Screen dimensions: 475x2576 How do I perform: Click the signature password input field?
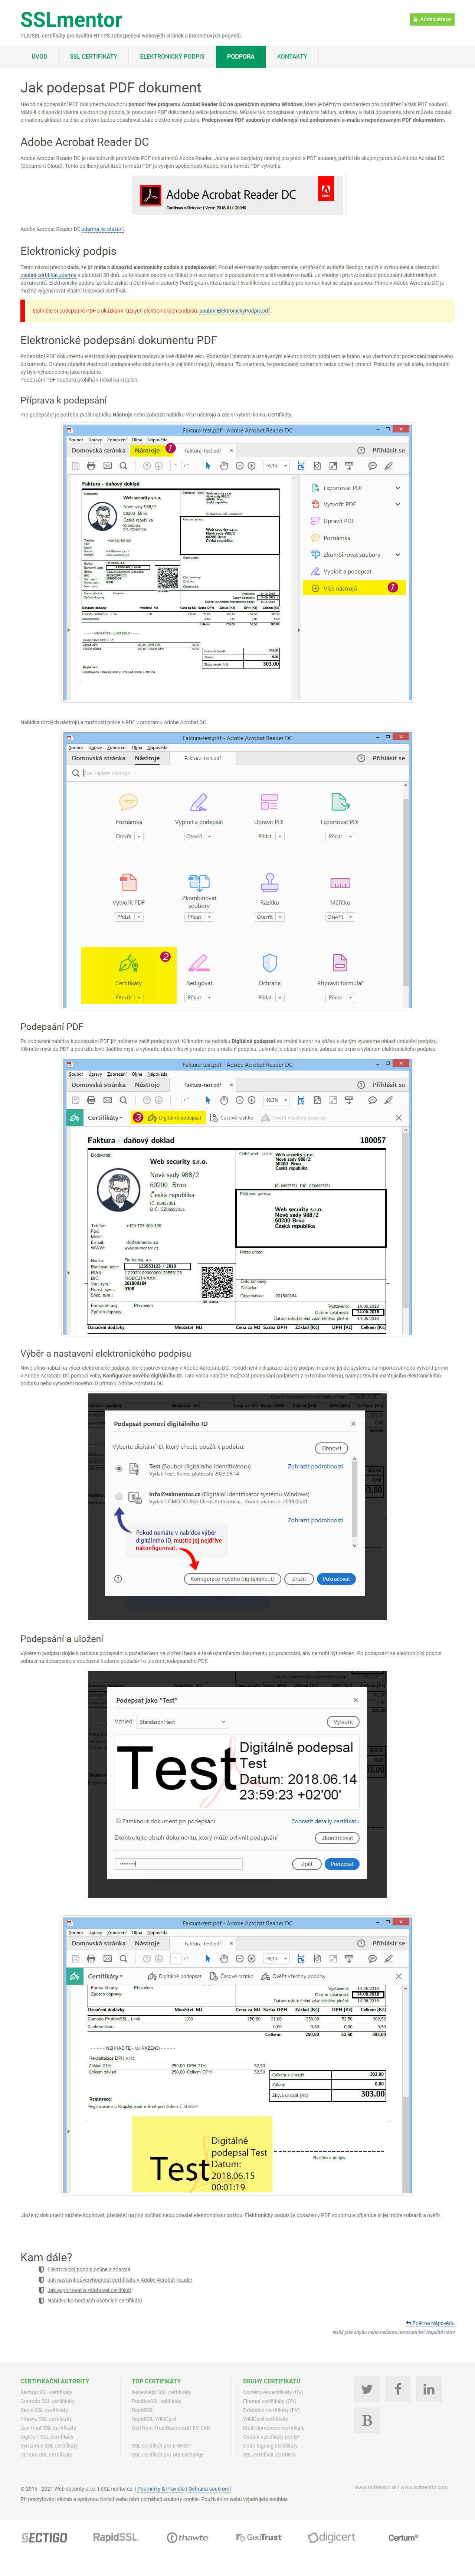[179, 1864]
